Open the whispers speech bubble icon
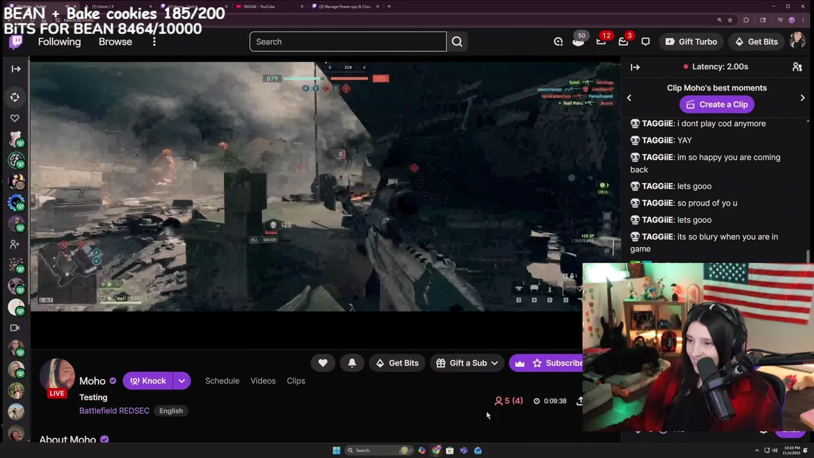The height and width of the screenshot is (458, 814). point(645,42)
